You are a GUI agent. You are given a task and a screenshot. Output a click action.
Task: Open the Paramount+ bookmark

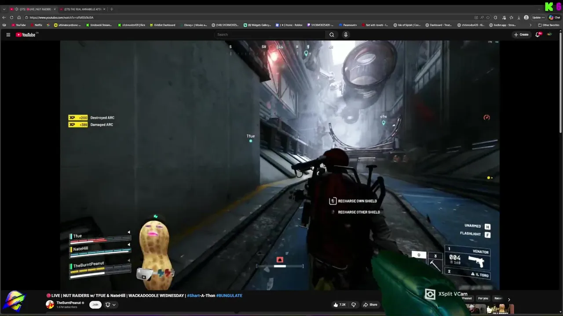(348, 25)
